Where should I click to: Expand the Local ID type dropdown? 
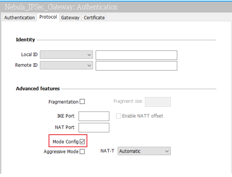pos(66,55)
